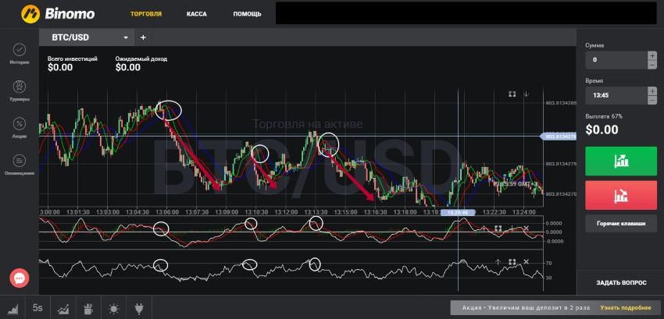Click the current price label on axis
This screenshot has width=664, height=319.
[x=558, y=136]
